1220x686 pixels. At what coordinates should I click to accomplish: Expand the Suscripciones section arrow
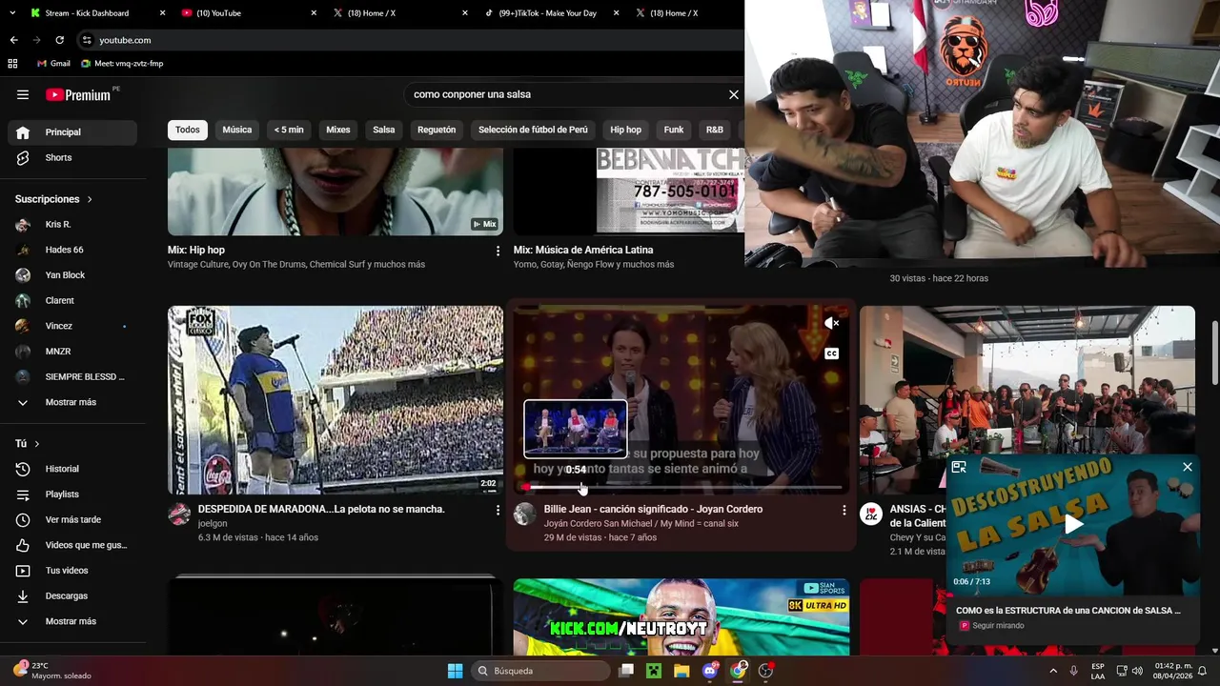click(90, 199)
